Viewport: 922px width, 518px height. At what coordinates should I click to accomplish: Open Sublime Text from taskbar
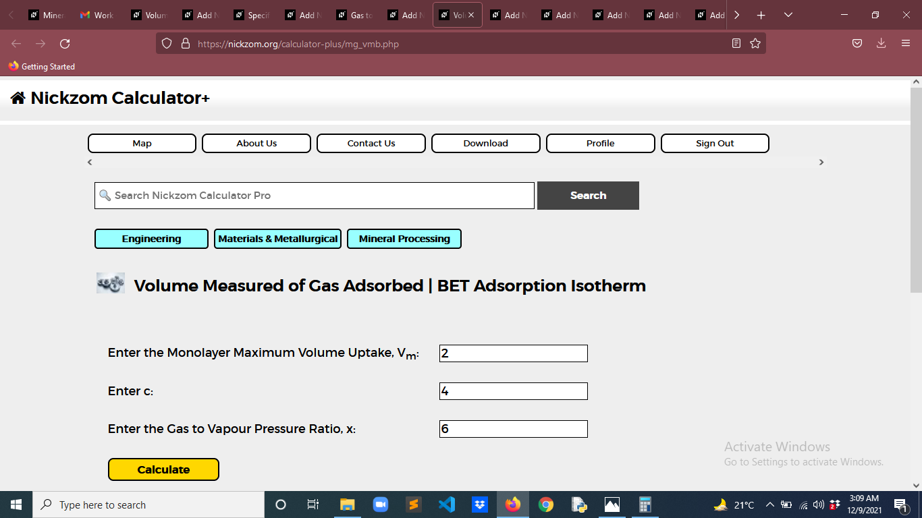pos(414,505)
